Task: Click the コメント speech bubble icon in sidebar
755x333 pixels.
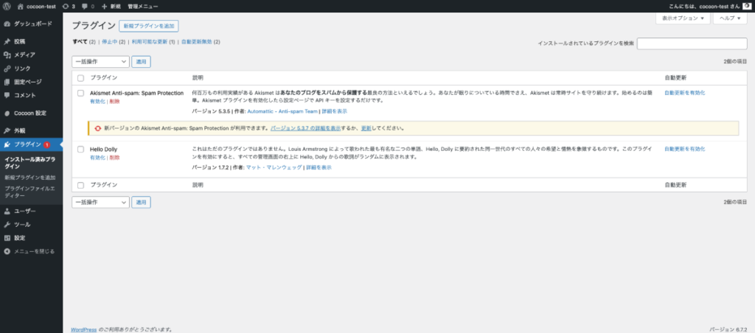Action: tap(7, 95)
